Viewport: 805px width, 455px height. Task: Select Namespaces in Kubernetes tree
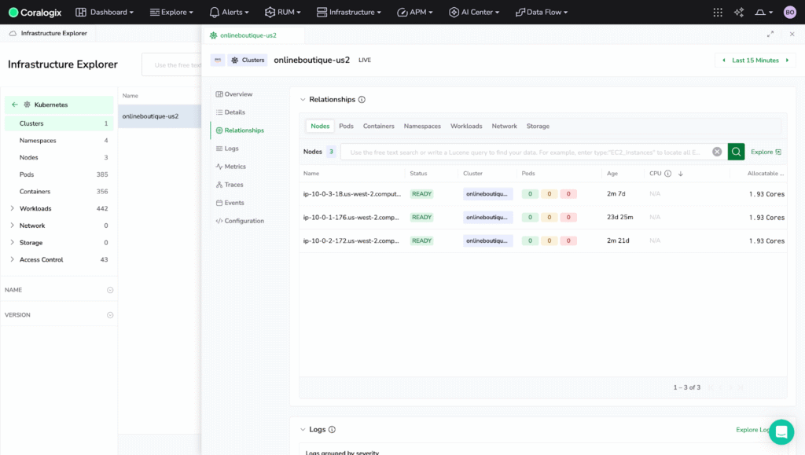(59, 141)
